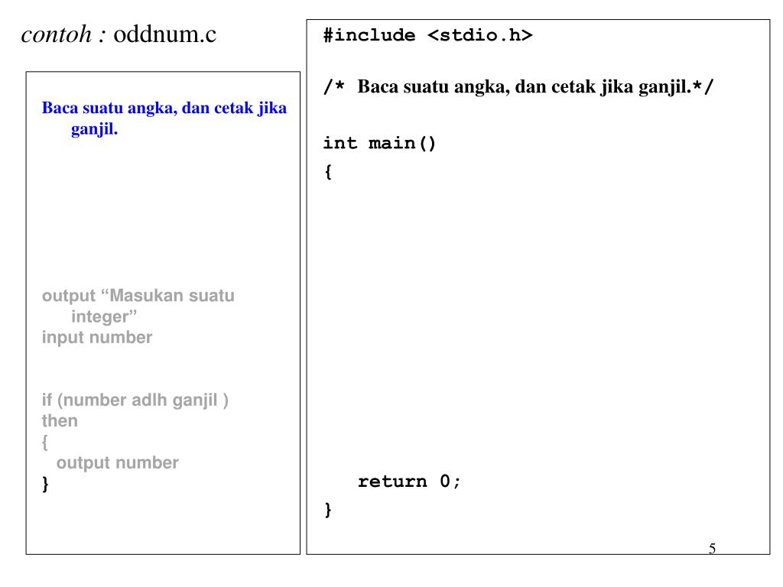
Task: Click the "int main()" code line
Action: [x=379, y=144]
